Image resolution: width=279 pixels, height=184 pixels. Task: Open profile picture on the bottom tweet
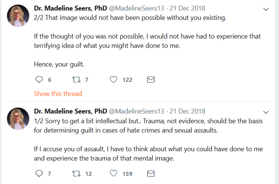[x=18, y=119]
